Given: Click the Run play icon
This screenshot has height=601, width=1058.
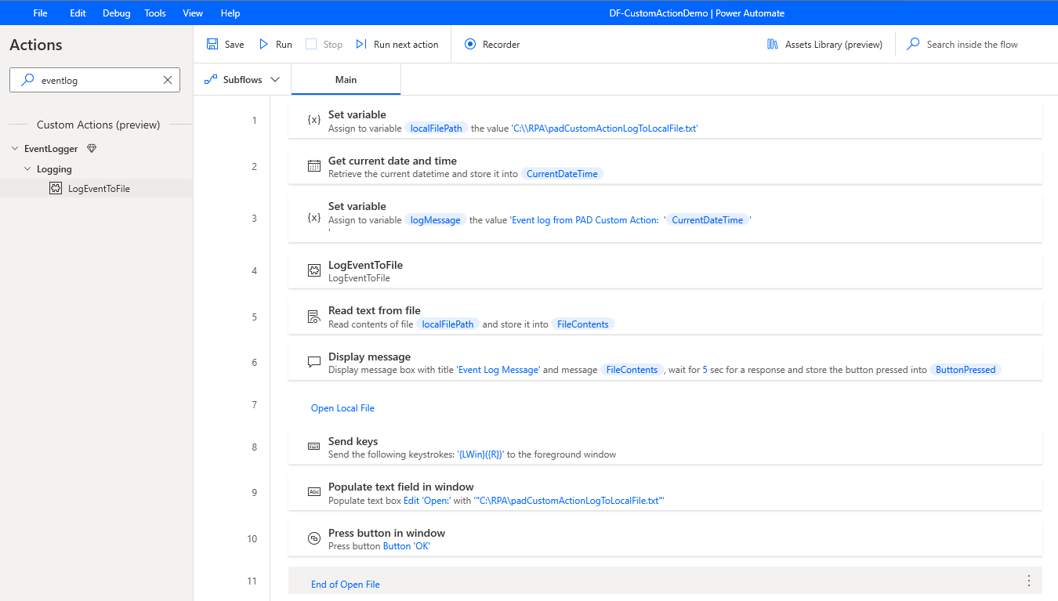Looking at the screenshot, I should (264, 45).
